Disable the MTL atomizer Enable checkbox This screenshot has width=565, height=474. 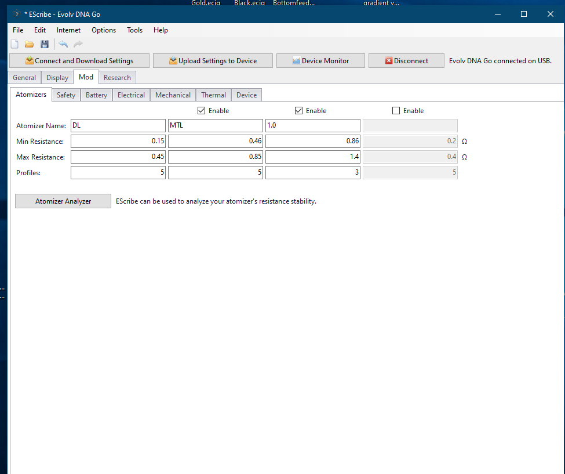tap(202, 111)
